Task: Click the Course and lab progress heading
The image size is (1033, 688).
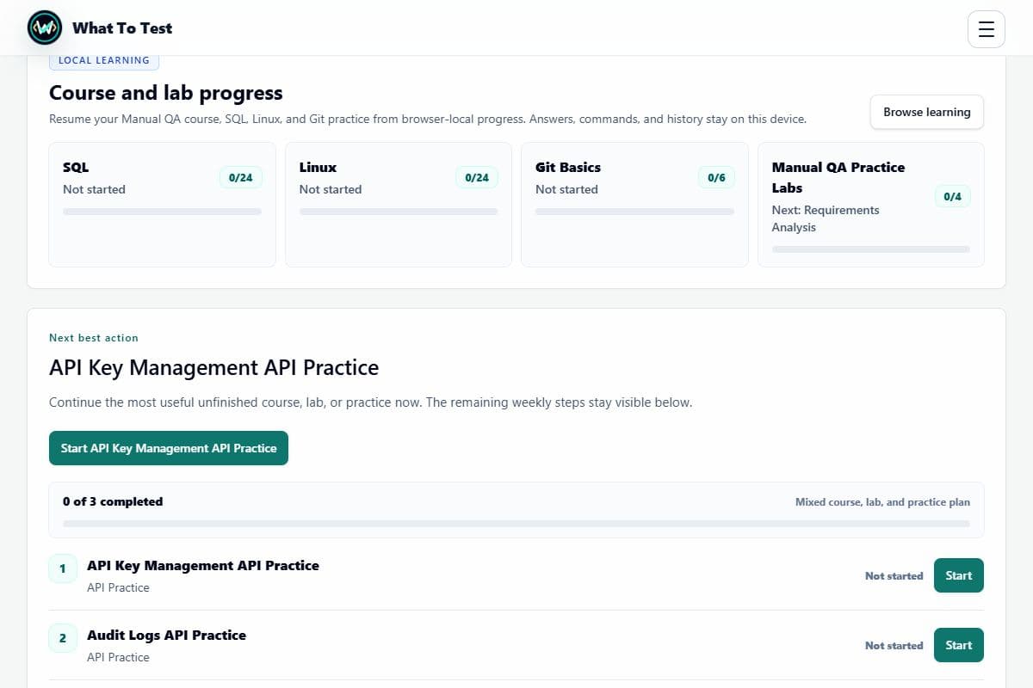Action: pos(166,93)
